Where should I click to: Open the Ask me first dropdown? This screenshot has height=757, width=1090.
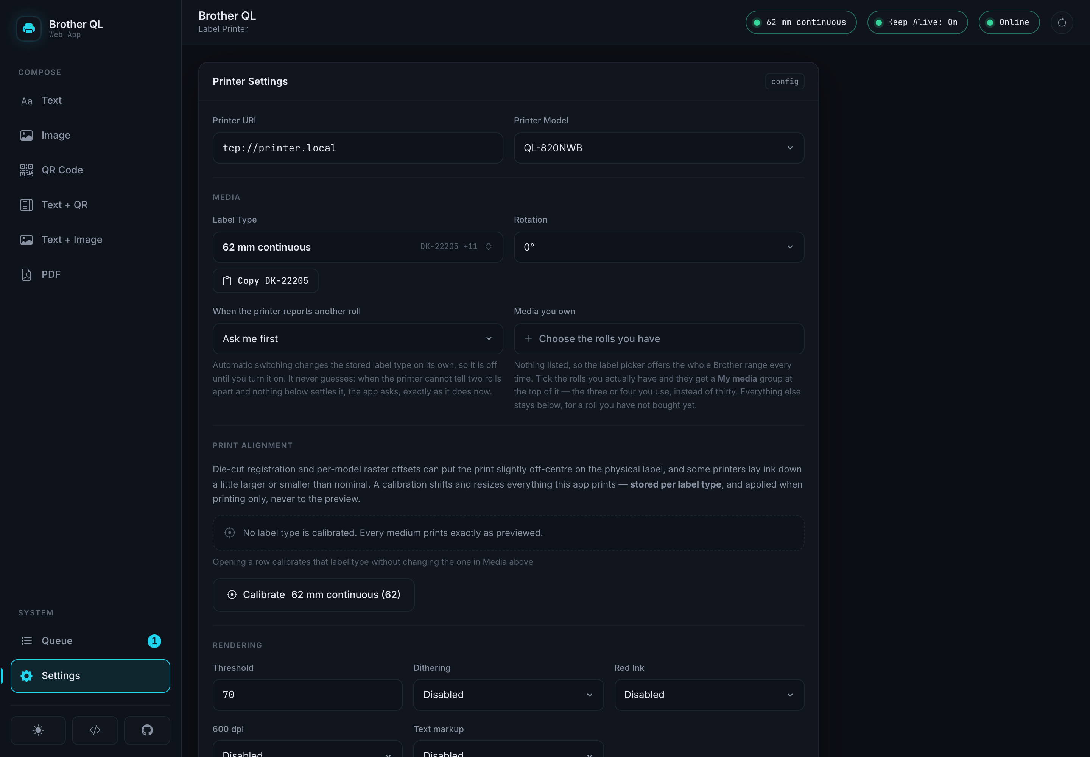coord(358,339)
